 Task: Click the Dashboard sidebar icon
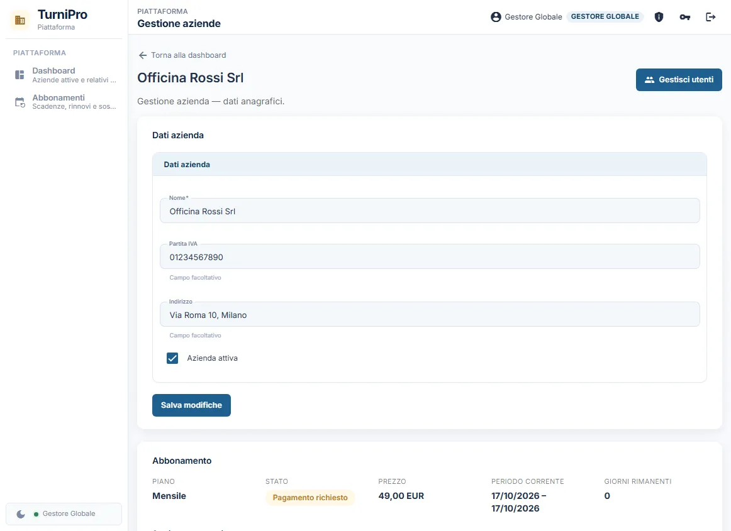pyautogui.click(x=20, y=75)
